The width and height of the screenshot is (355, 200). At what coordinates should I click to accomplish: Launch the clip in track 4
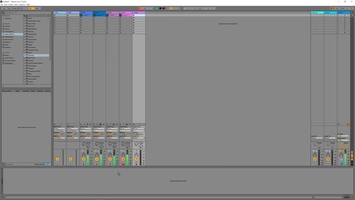point(94,15)
